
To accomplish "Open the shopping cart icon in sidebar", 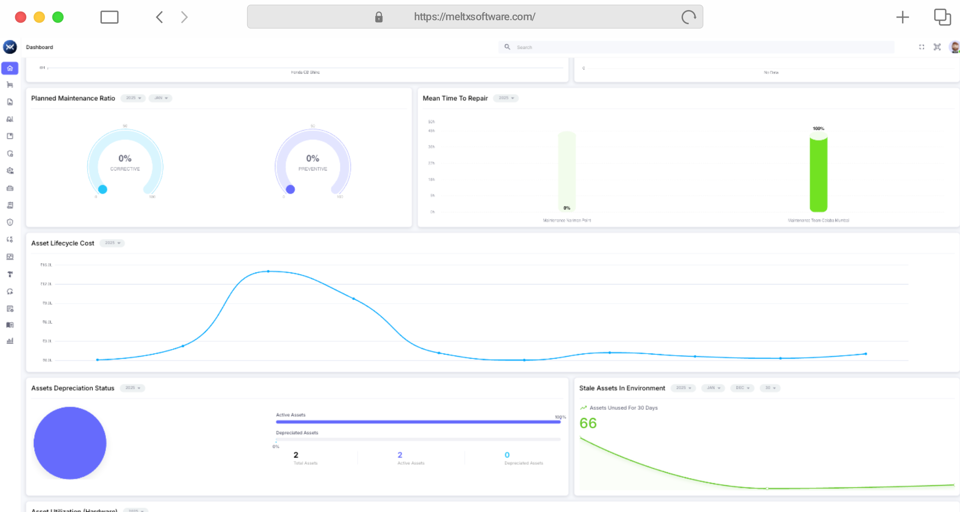I will click(10, 85).
